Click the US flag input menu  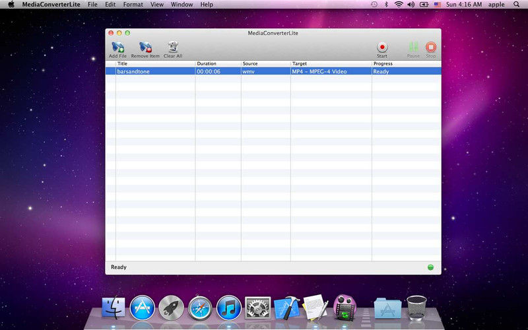click(437, 5)
